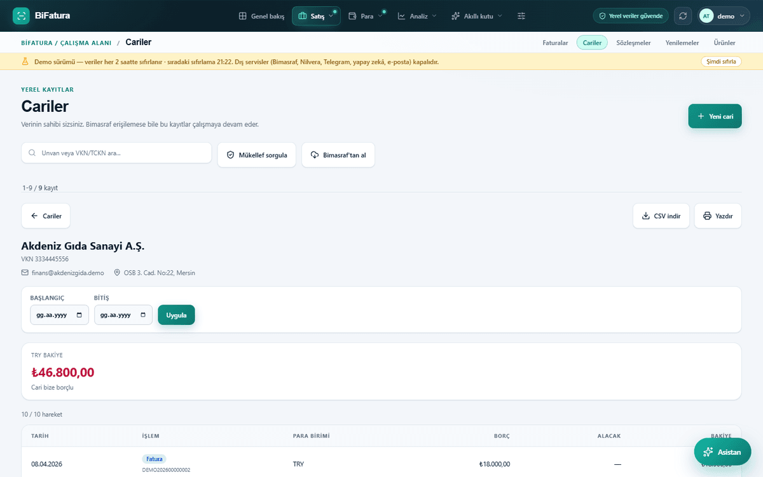
Task: Expand the Para navigation dropdown
Action: (x=366, y=16)
